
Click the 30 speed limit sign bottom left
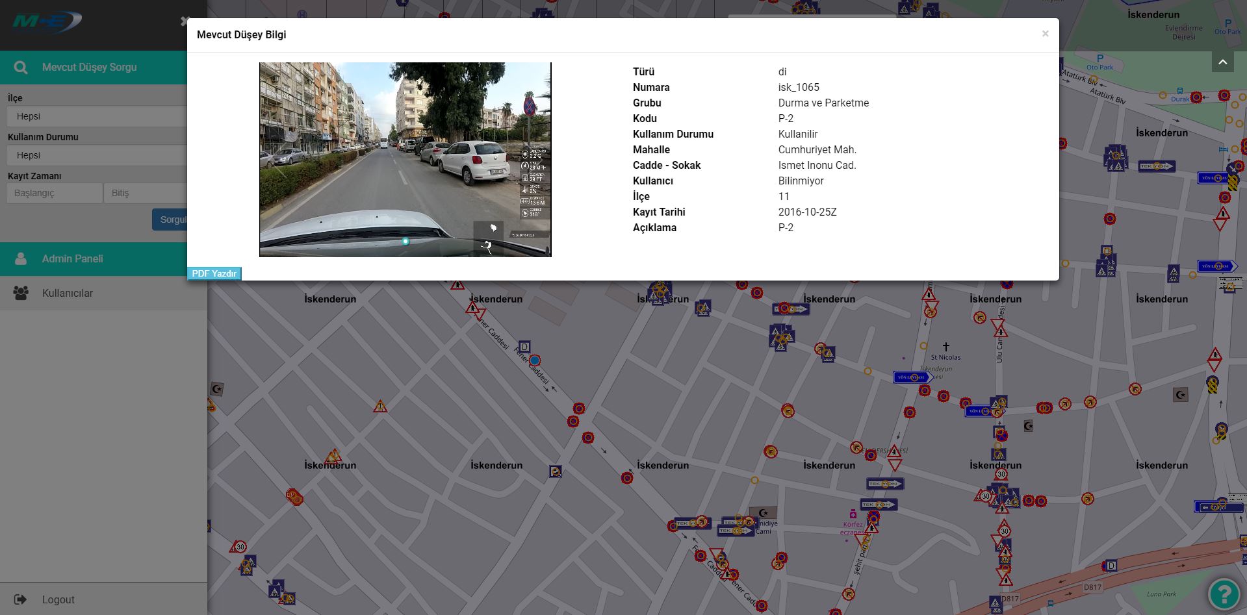click(239, 547)
